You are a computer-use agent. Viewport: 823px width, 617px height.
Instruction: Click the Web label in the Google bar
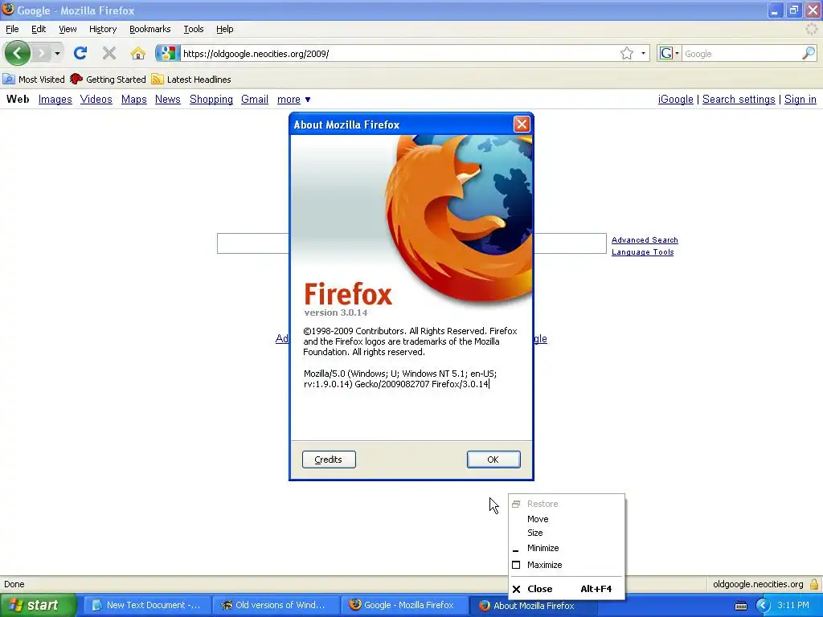click(x=18, y=99)
